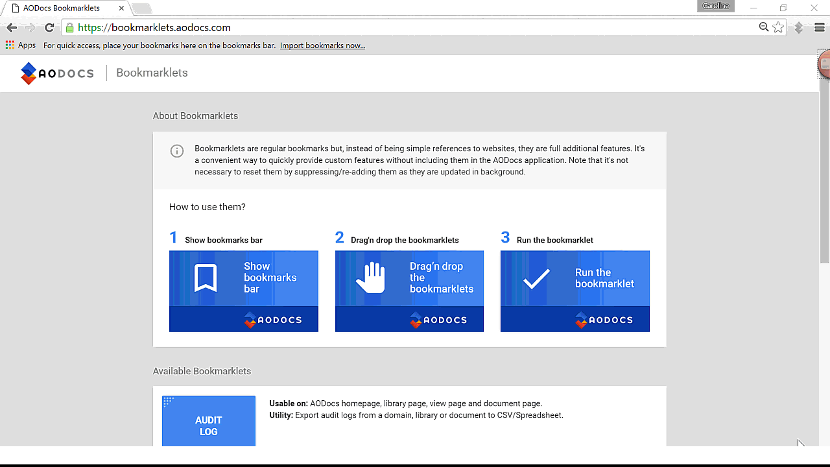This screenshot has height=467, width=830.
Task: Click the hand icon in step 2 card
Action: [371, 278]
